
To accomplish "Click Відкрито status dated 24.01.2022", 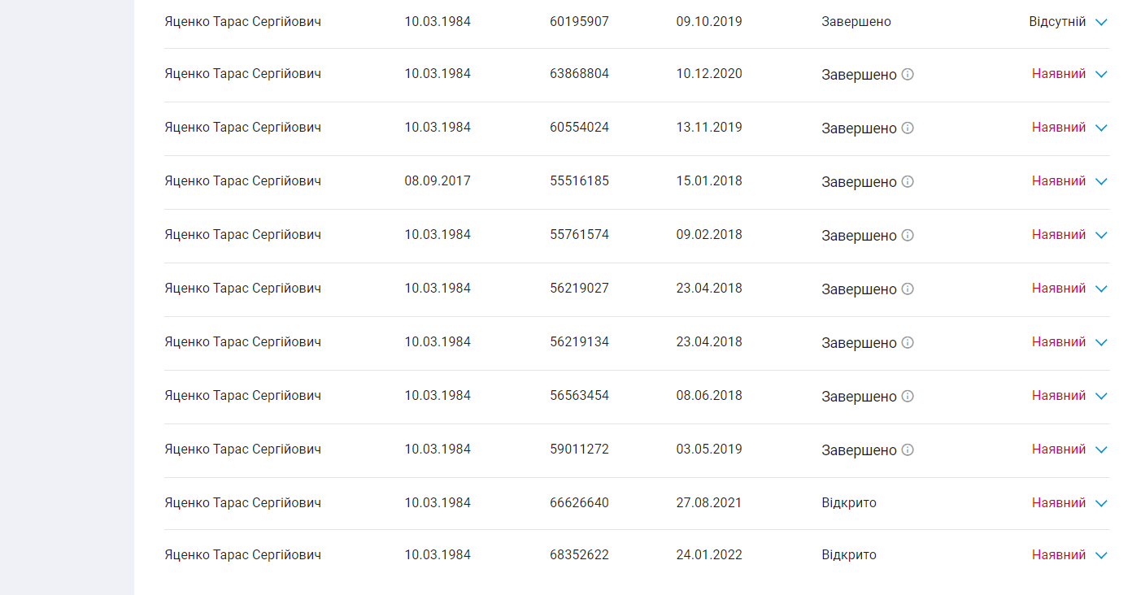I will coord(849,554).
